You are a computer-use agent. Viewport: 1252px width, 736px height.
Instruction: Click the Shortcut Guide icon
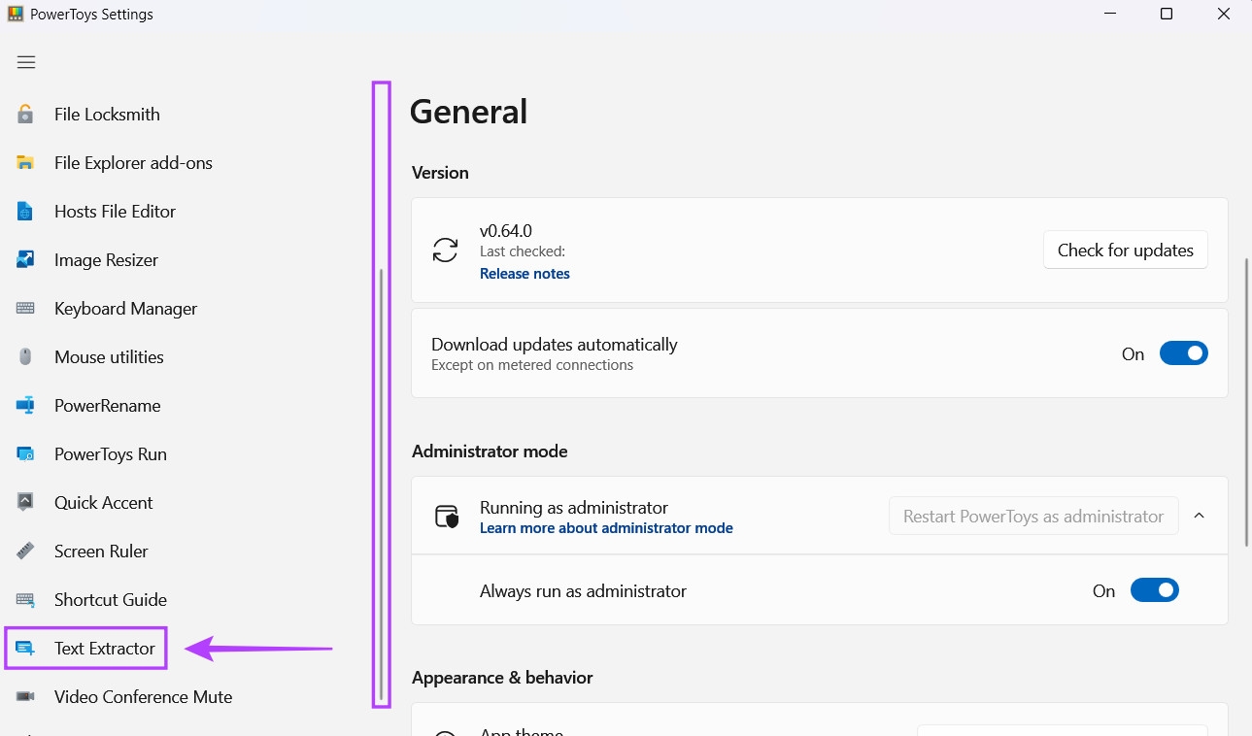point(25,599)
